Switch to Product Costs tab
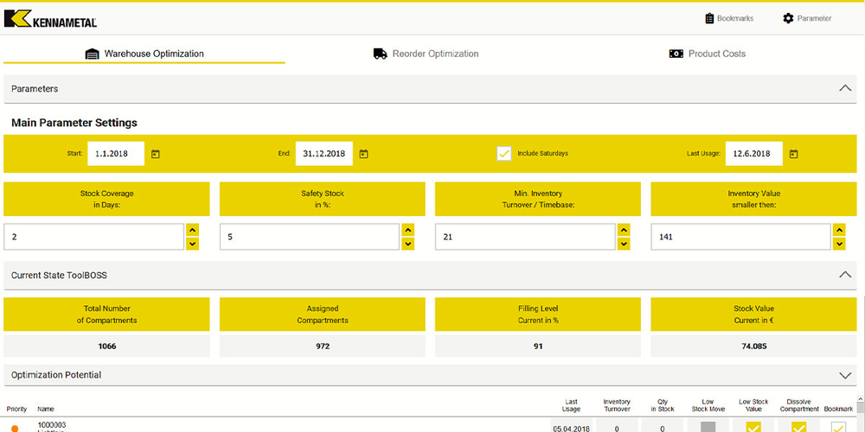The height and width of the screenshot is (432, 865). pyautogui.click(x=708, y=54)
